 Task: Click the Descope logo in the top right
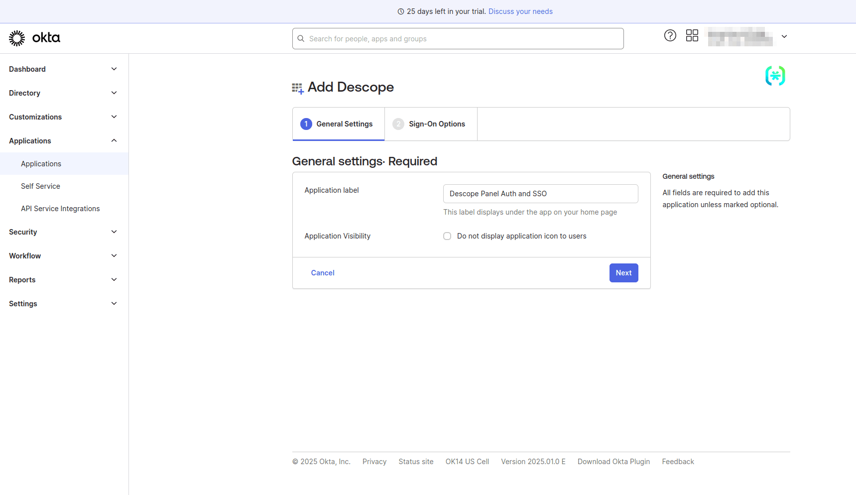coord(775,76)
